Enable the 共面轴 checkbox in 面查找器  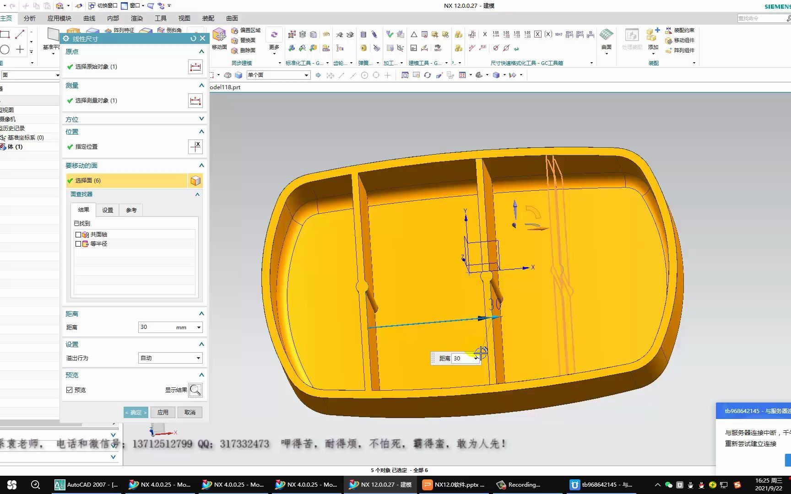point(78,234)
